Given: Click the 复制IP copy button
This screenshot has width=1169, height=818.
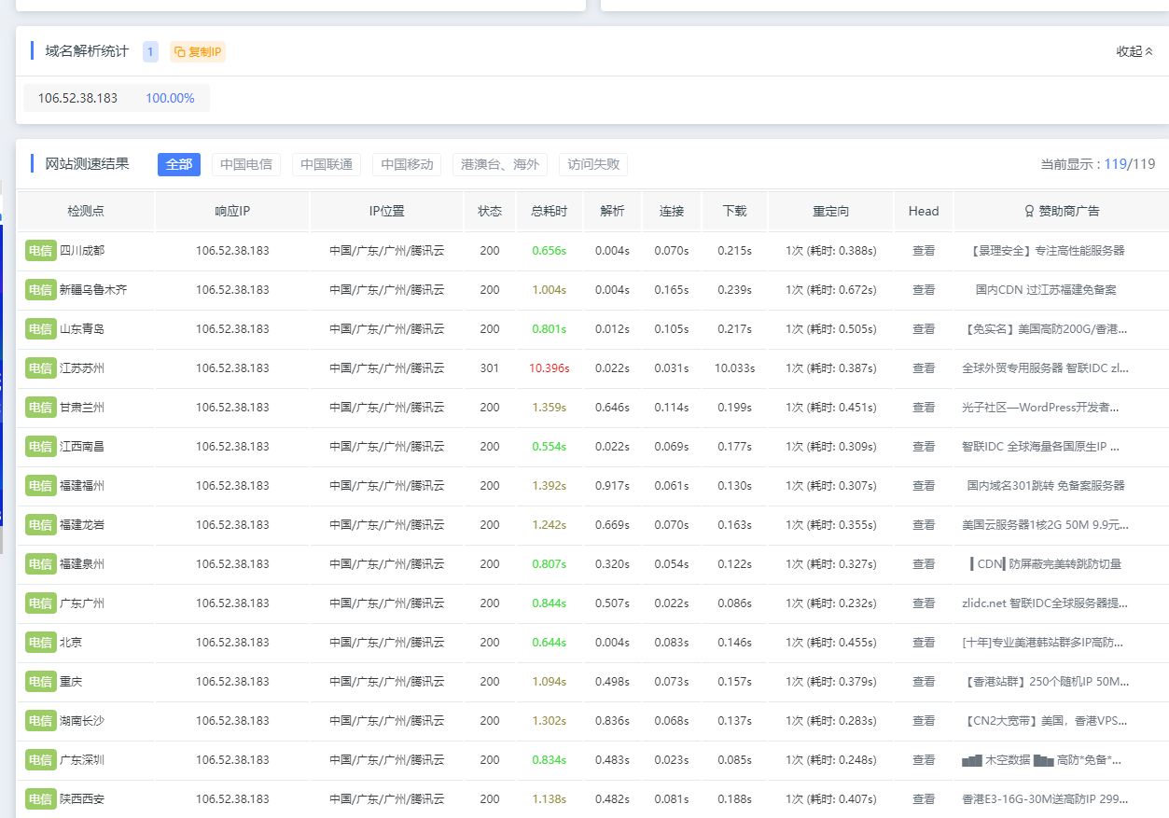Looking at the screenshot, I should [x=198, y=52].
